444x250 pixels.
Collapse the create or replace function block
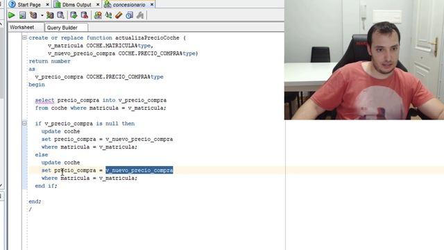pyautogui.click(x=25, y=37)
